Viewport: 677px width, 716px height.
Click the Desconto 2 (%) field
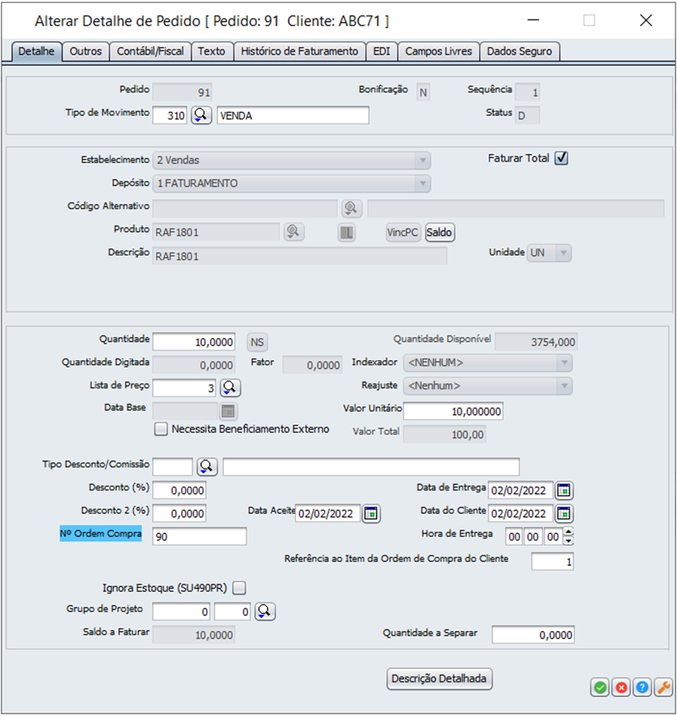tap(179, 513)
